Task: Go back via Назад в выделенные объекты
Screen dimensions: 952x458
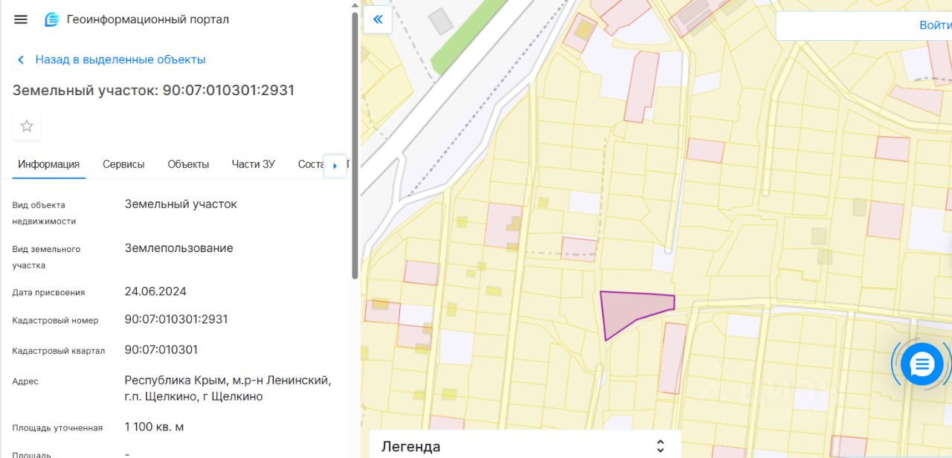Action: (120, 59)
